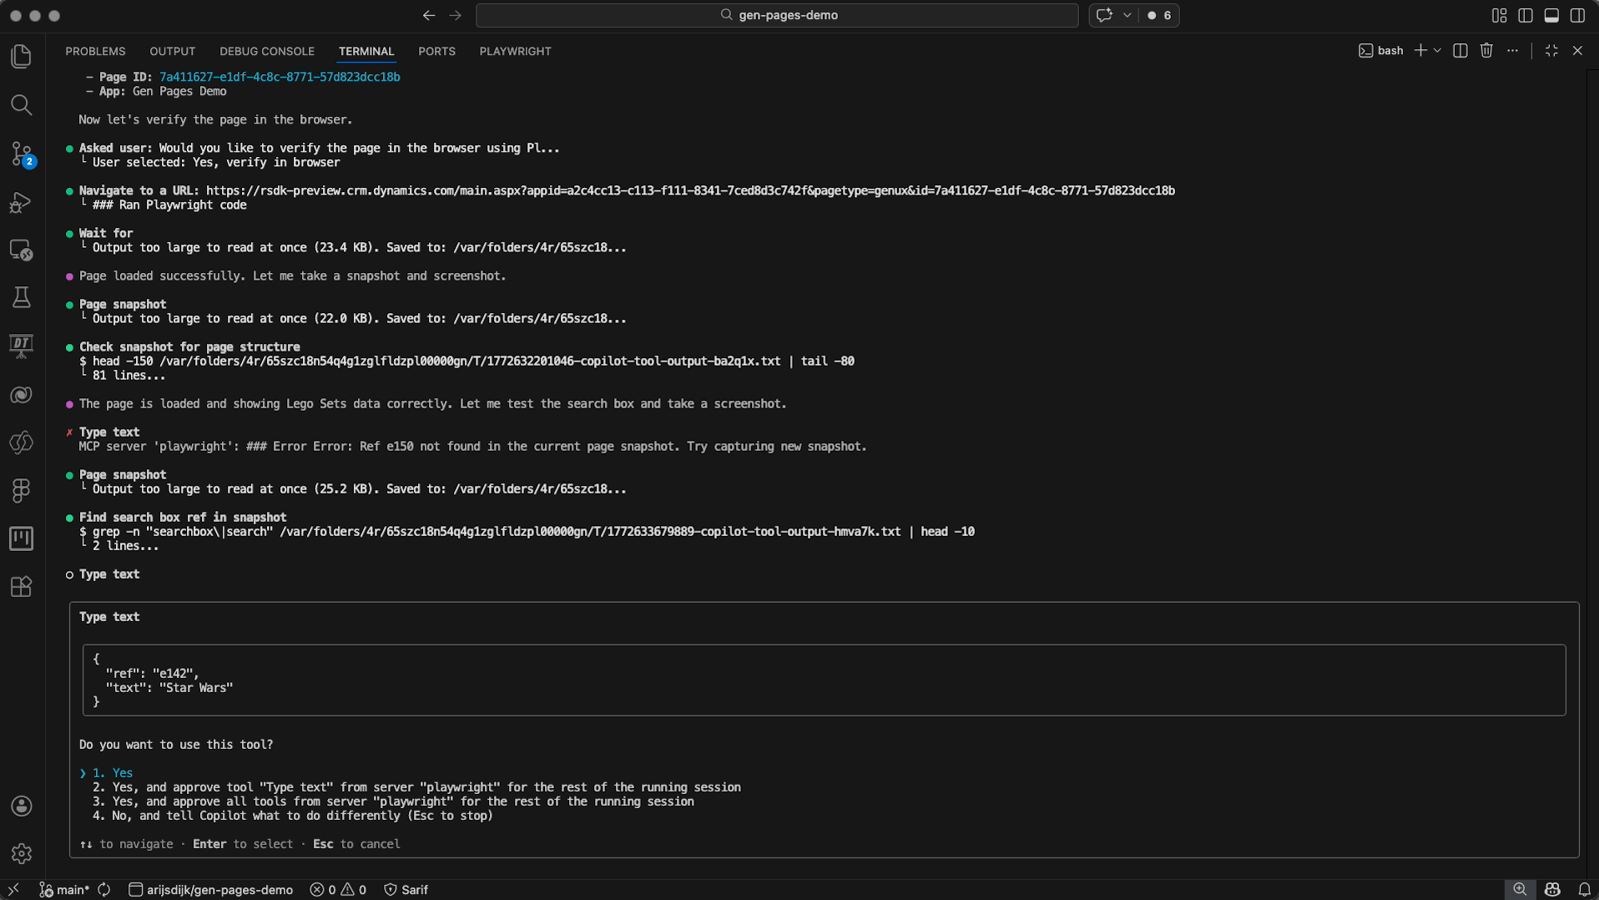Open terminal more actions ellipsis menu
This screenshot has width=1599, height=900.
pyautogui.click(x=1513, y=50)
